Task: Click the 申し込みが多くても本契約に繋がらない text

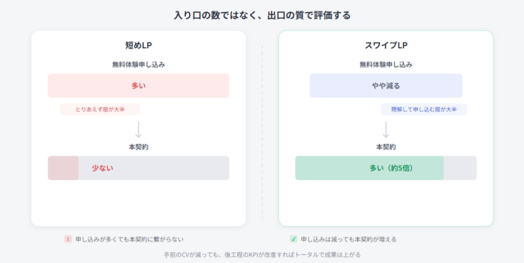Action: (129, 239)
